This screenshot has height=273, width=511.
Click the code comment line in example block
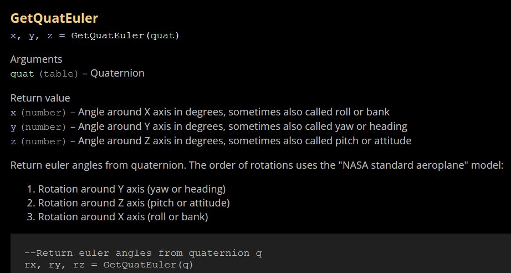(144, 253)
